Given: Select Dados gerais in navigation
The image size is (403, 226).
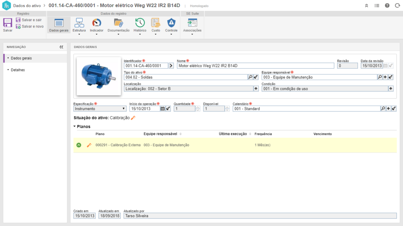Looking at the screenshot, I should pyautogui.click(x=21, y=58).
